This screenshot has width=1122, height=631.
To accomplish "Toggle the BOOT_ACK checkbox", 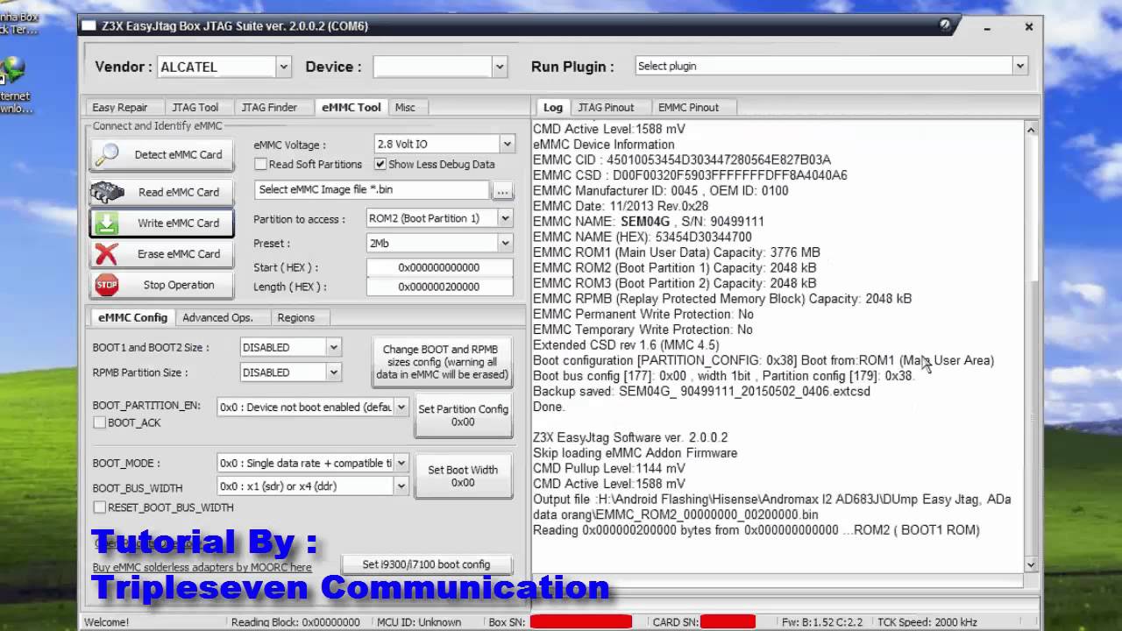I will click(x=100, y=422).
